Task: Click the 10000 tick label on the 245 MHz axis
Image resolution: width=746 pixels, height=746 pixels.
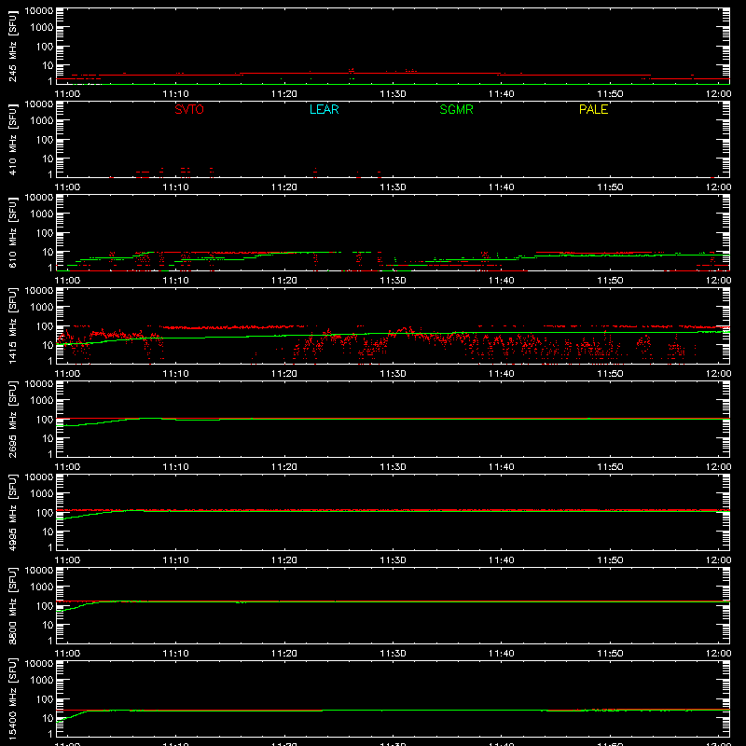Action: point(39,11)
